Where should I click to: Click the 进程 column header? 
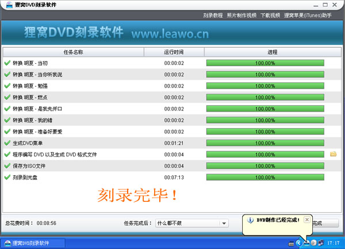(273, 52)
